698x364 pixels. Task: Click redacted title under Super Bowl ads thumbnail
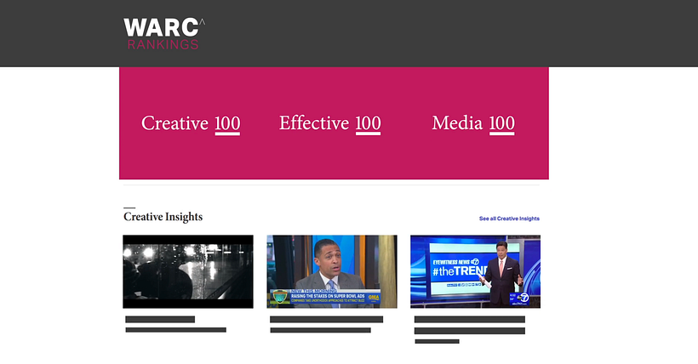tap(326, 324)
